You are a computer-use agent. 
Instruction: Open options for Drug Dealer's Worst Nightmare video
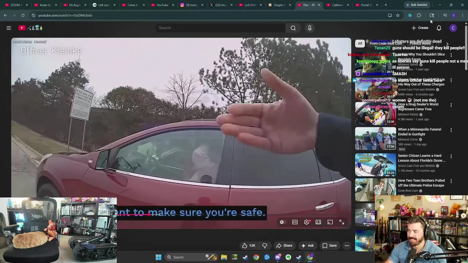(451, 105)
